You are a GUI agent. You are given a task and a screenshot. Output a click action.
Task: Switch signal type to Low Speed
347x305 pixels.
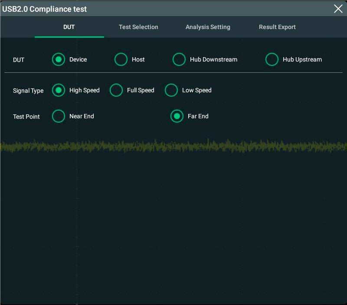[171, 90]
